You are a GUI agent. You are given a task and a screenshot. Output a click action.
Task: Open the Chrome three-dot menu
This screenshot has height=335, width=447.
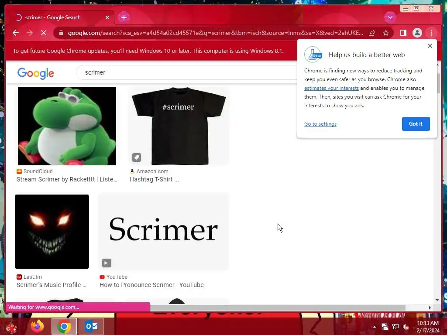click(x=431, y=33)
